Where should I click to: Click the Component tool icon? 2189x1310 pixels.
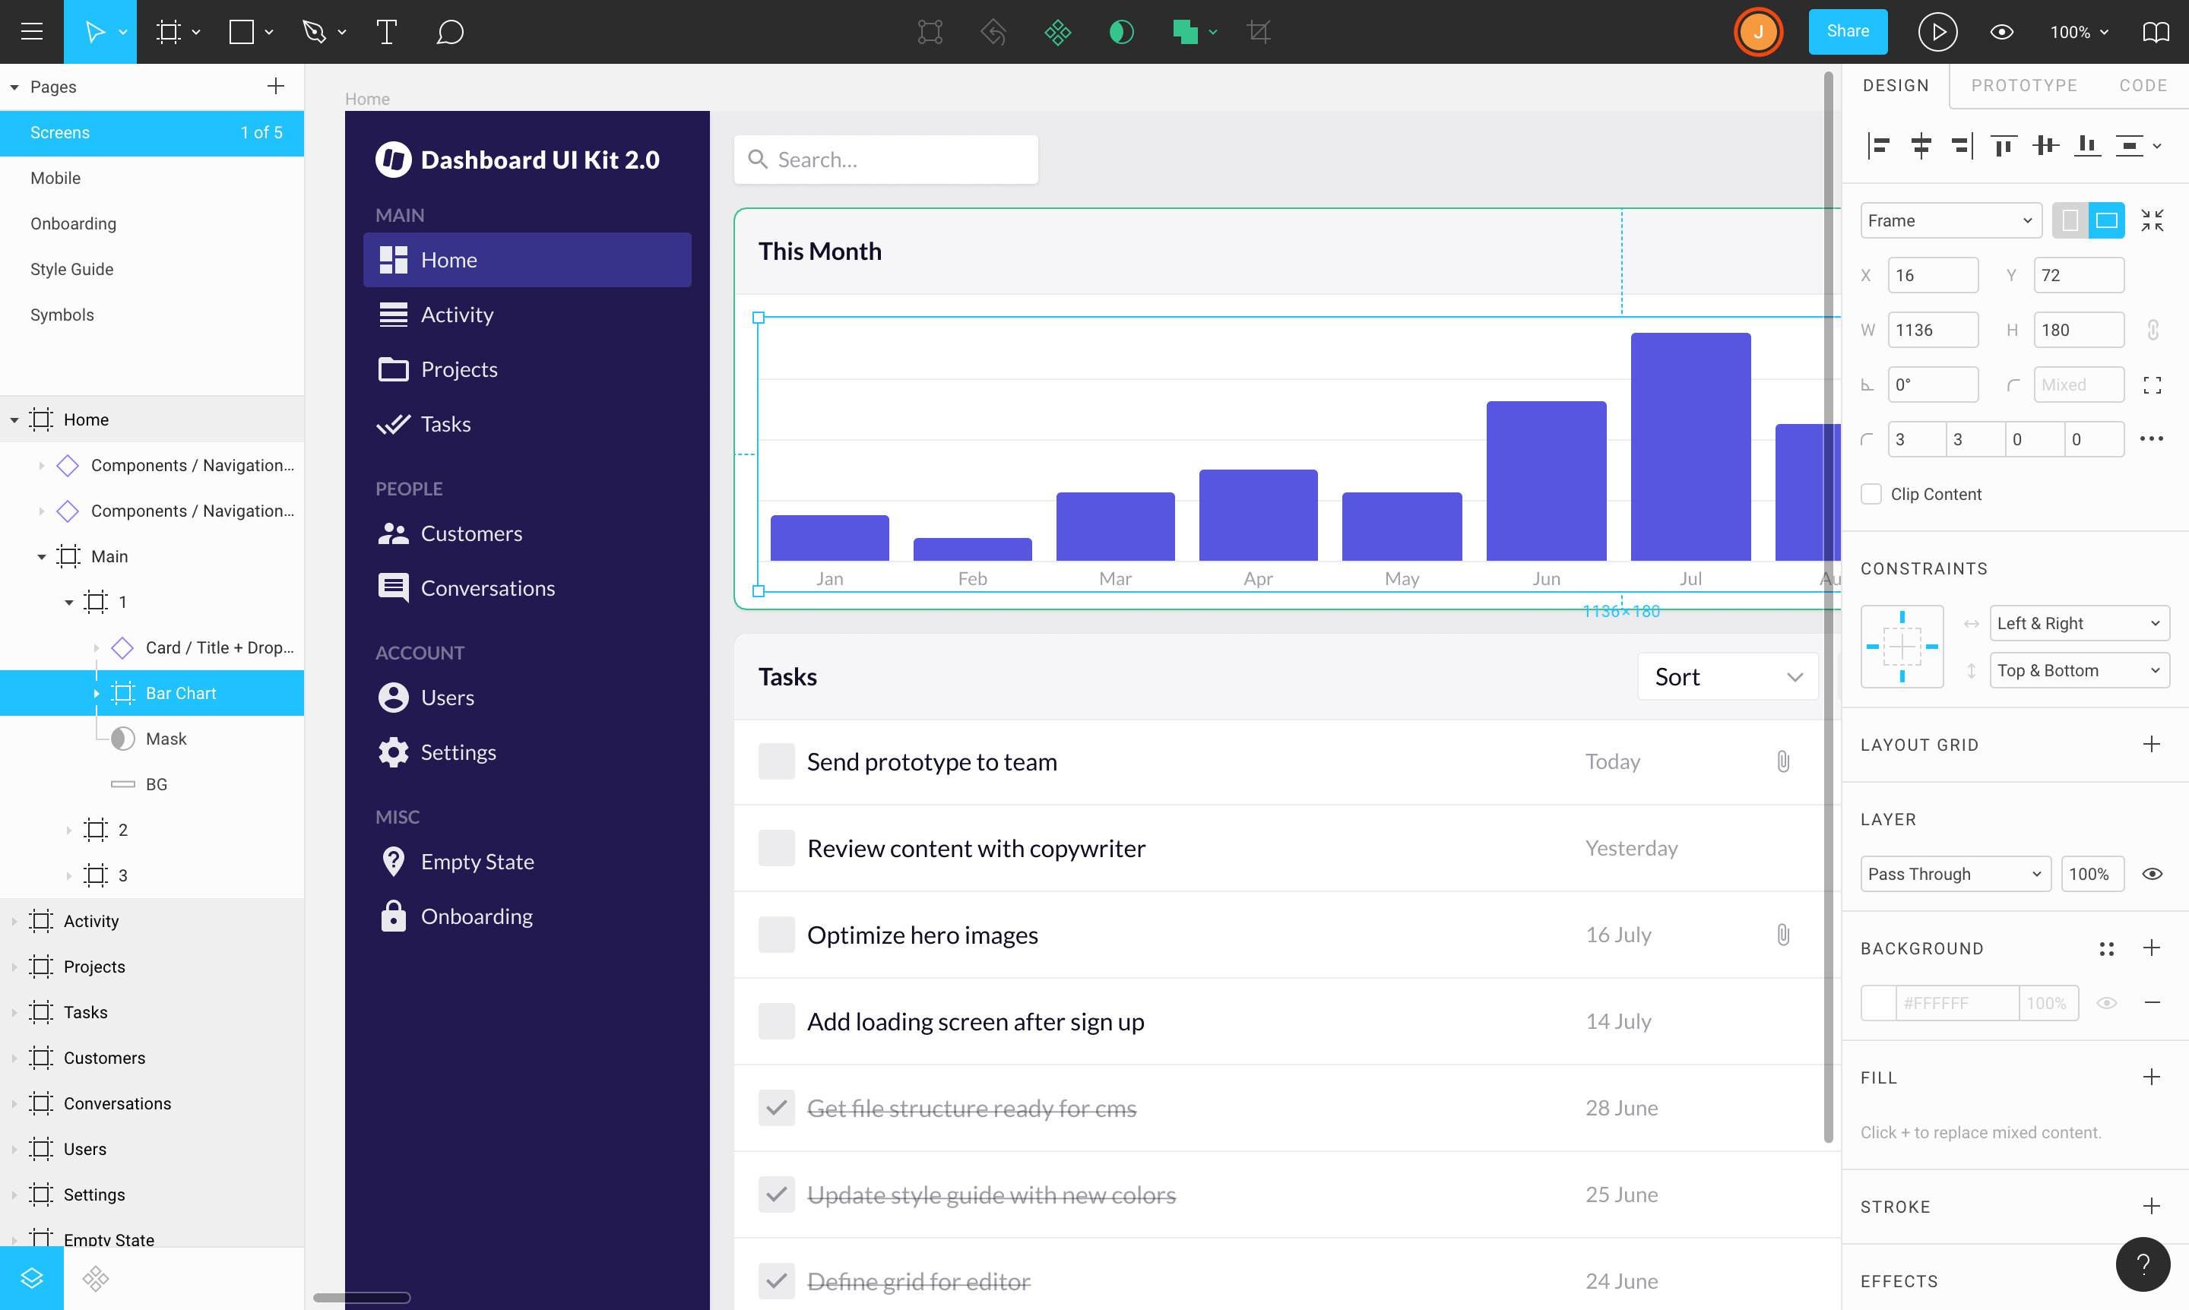(1057, 31)
